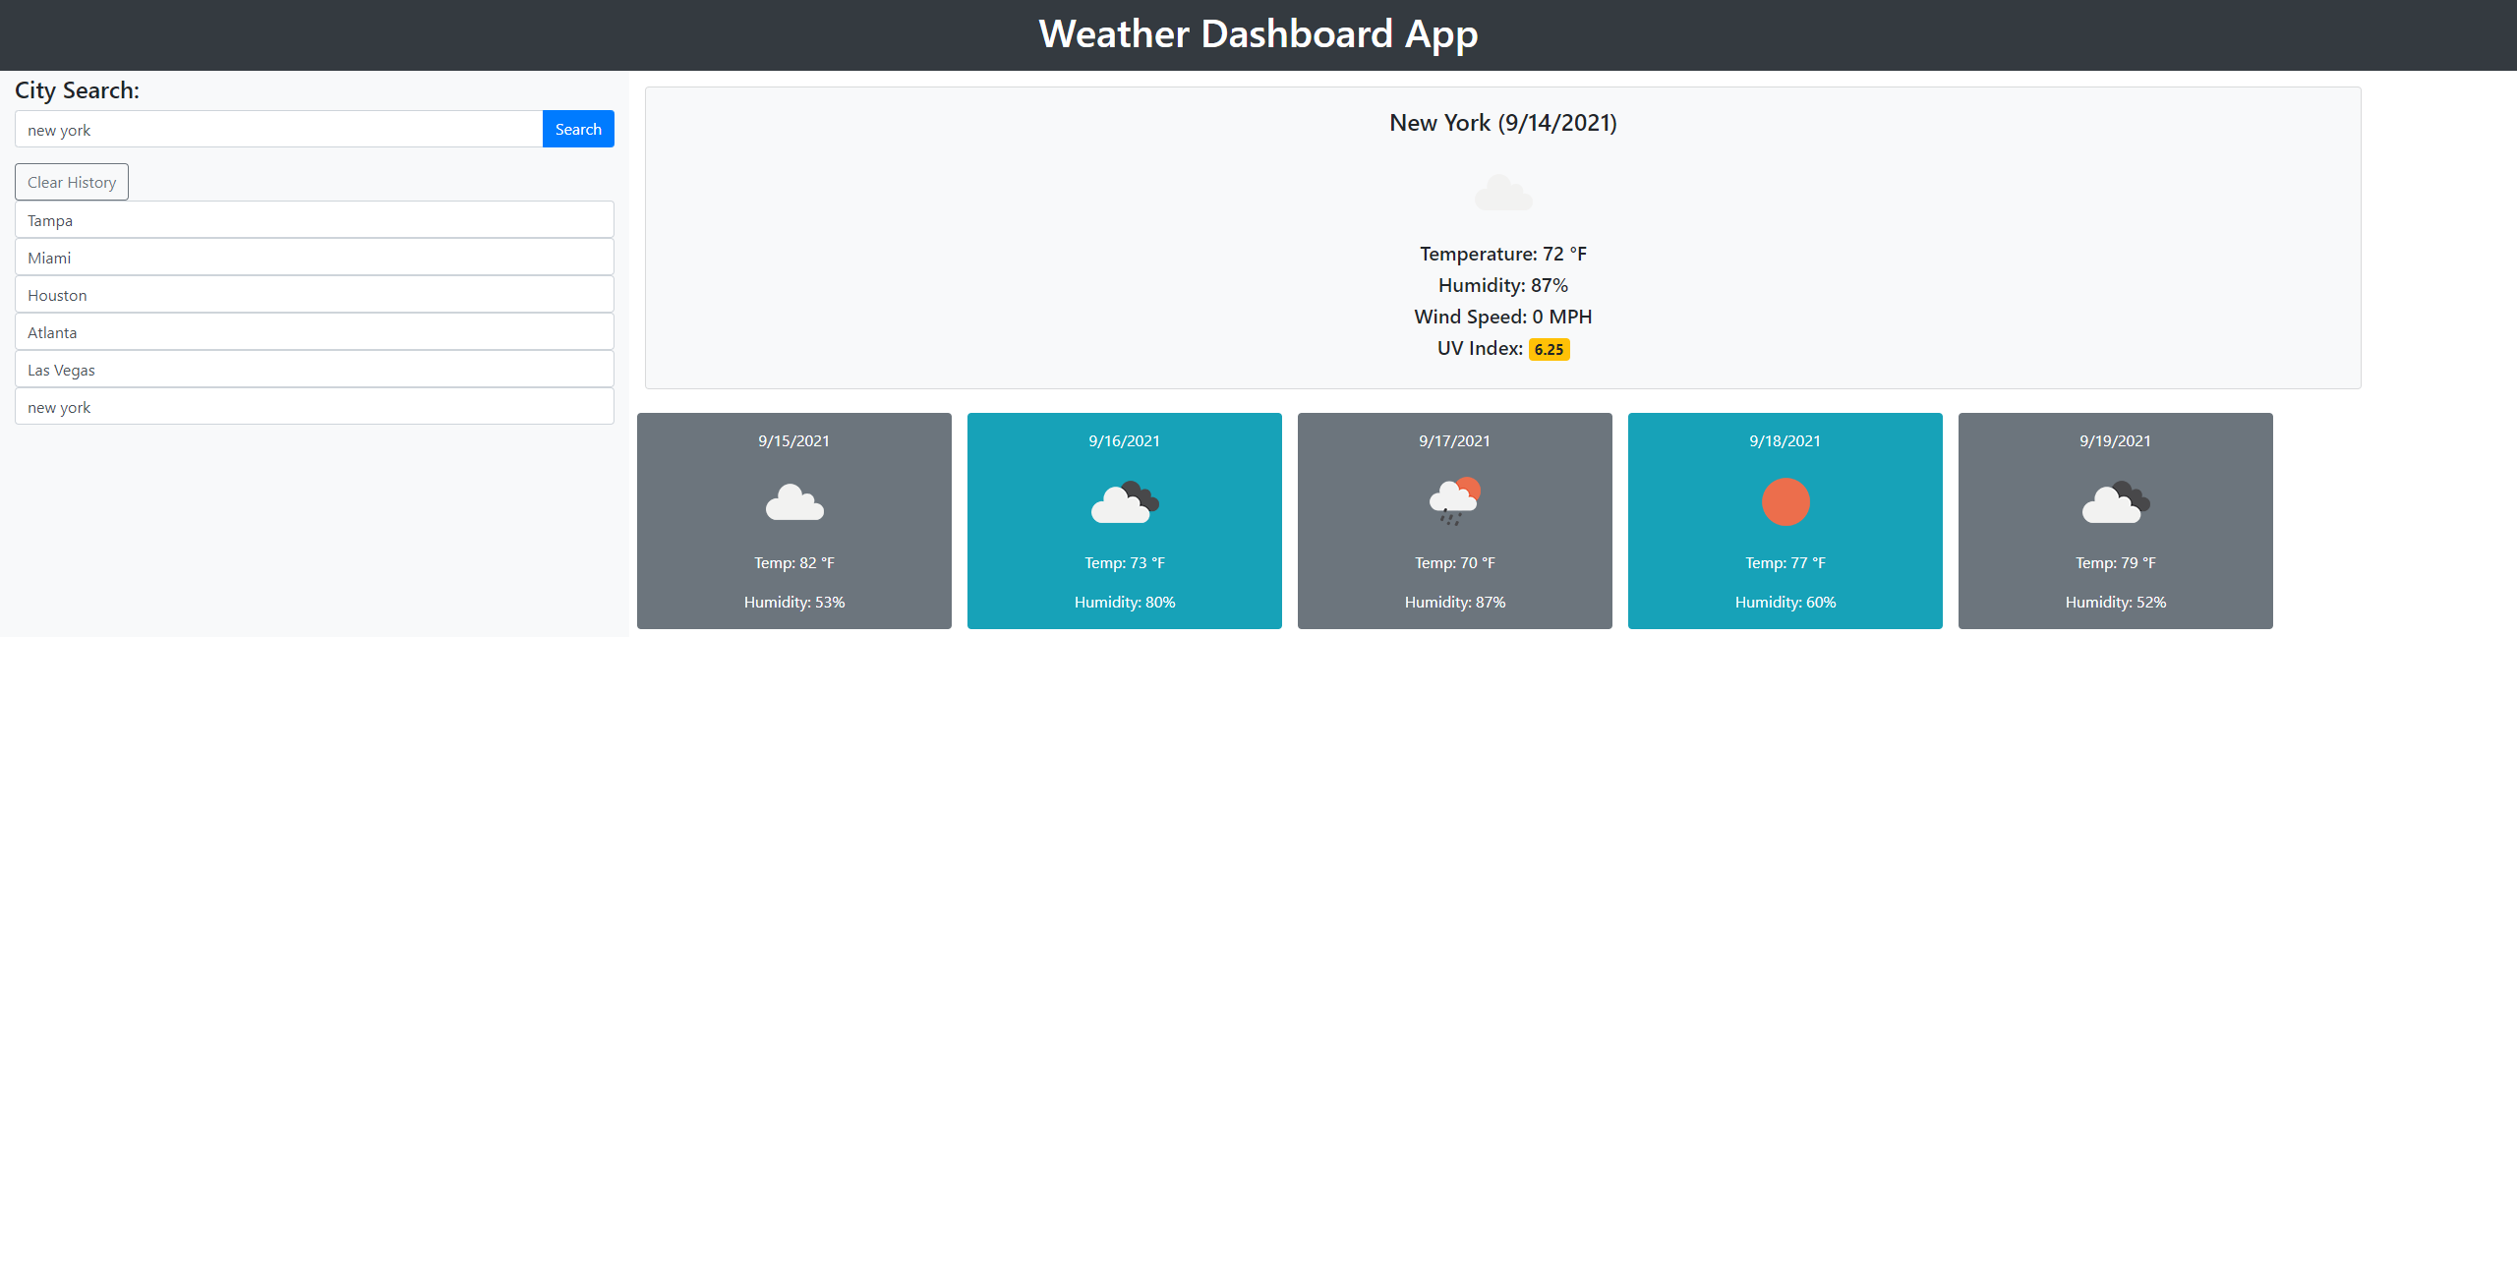Image resolution: width=2517 pixels, height=1275 pixels.
Task: Click the rain cloud icon on 9/17/2021 card
Action: point(1454,502)
